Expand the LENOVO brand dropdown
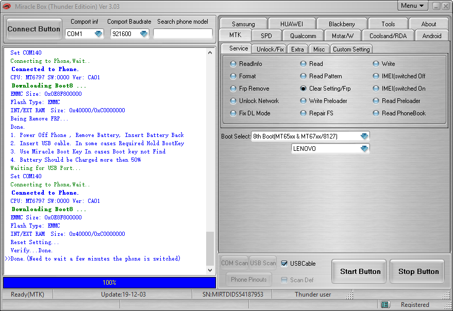The width and height of the screenshot is (453, 311). pos(364,148)
